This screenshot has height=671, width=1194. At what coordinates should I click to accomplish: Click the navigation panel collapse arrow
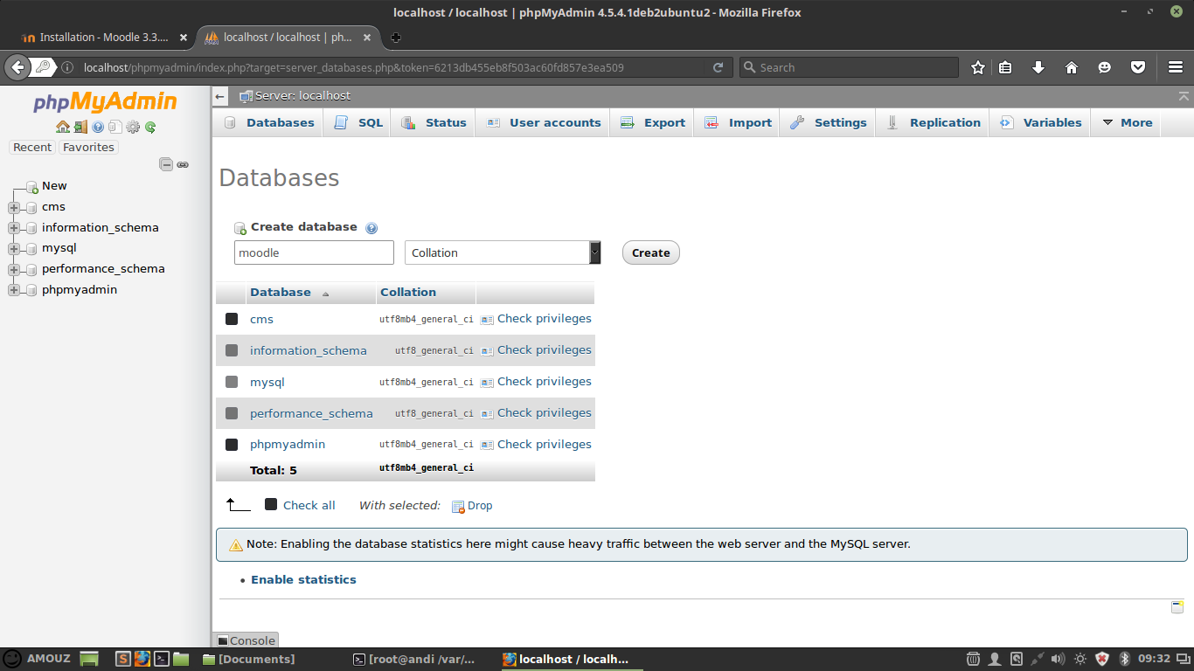(x=220, y=97)
